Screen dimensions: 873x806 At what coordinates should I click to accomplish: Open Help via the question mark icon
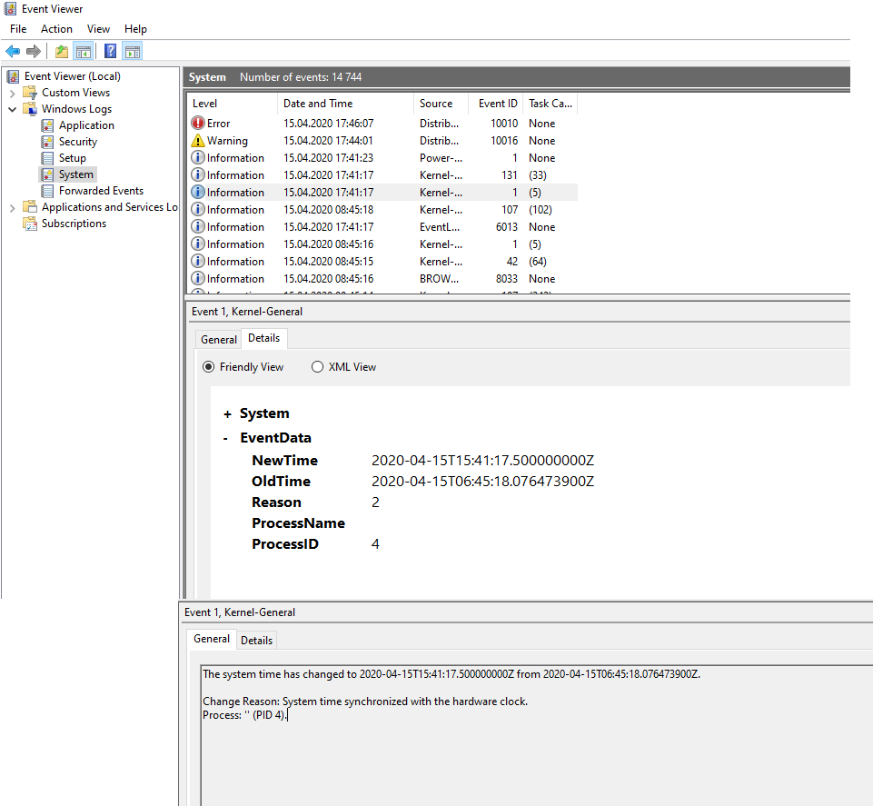click(x=110, y=51)
